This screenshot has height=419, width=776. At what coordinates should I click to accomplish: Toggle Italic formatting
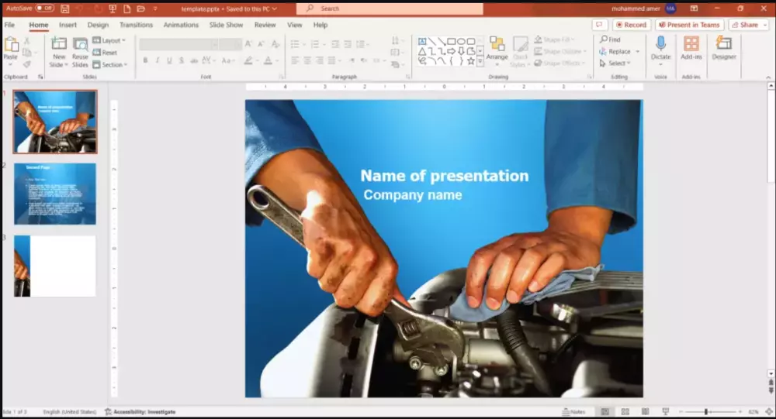(158, 60)
